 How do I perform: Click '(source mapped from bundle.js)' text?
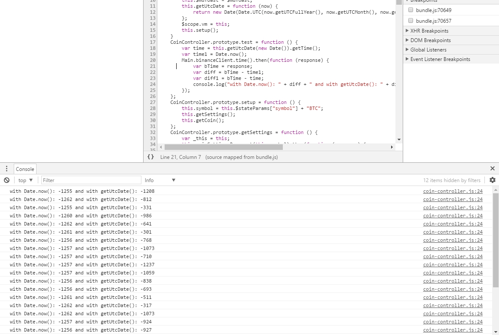[x=242, y=157]
